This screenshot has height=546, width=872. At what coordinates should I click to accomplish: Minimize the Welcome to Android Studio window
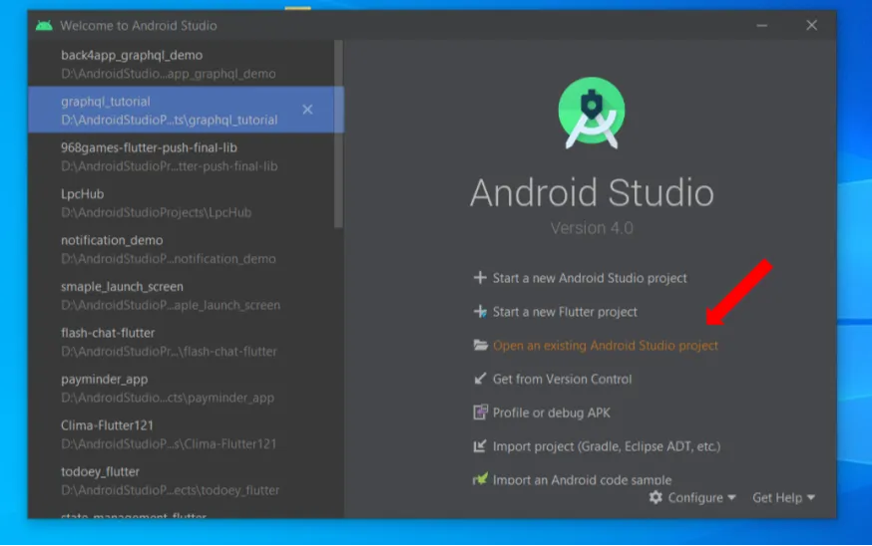tap(762, 26)
